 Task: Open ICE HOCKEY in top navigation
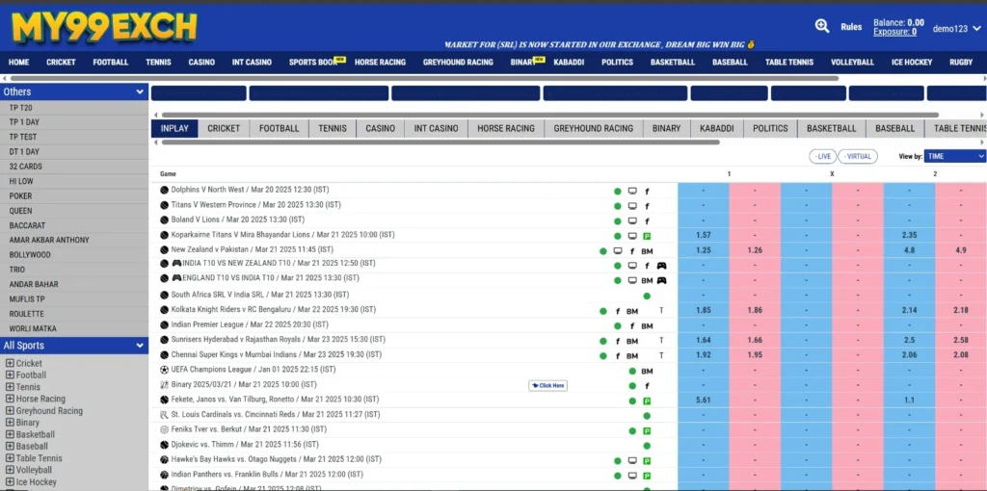point(912,63)
